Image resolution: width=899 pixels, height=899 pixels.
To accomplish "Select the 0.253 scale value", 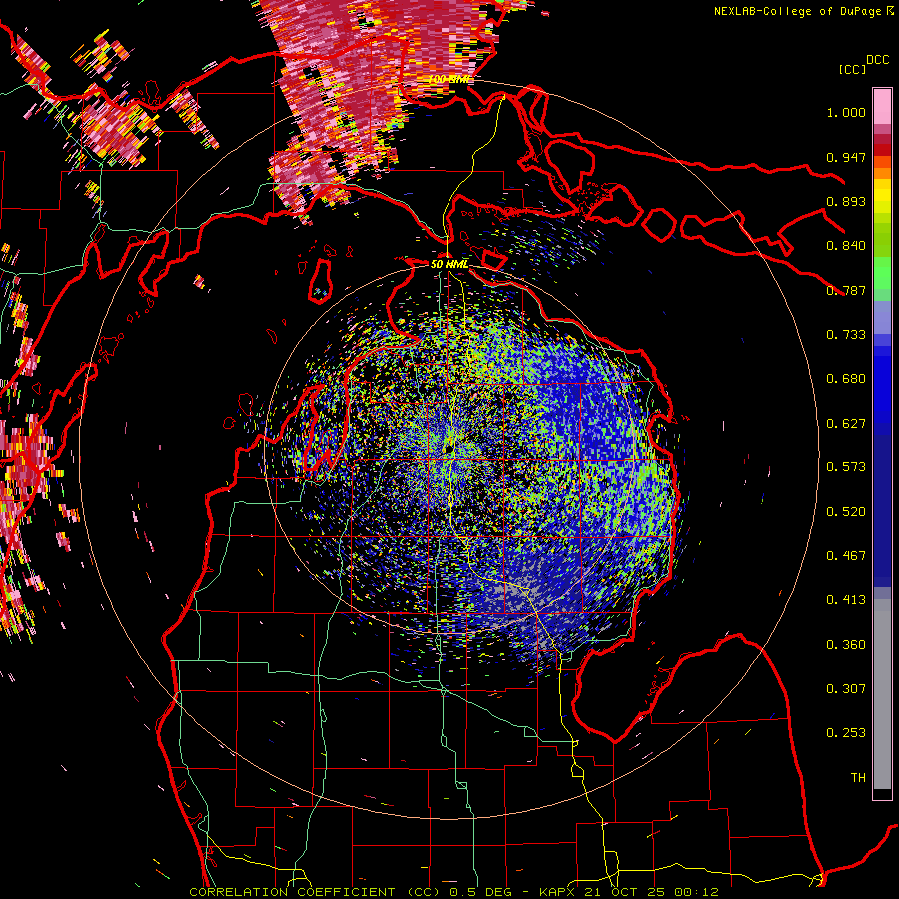I will (x=846, y=733).
